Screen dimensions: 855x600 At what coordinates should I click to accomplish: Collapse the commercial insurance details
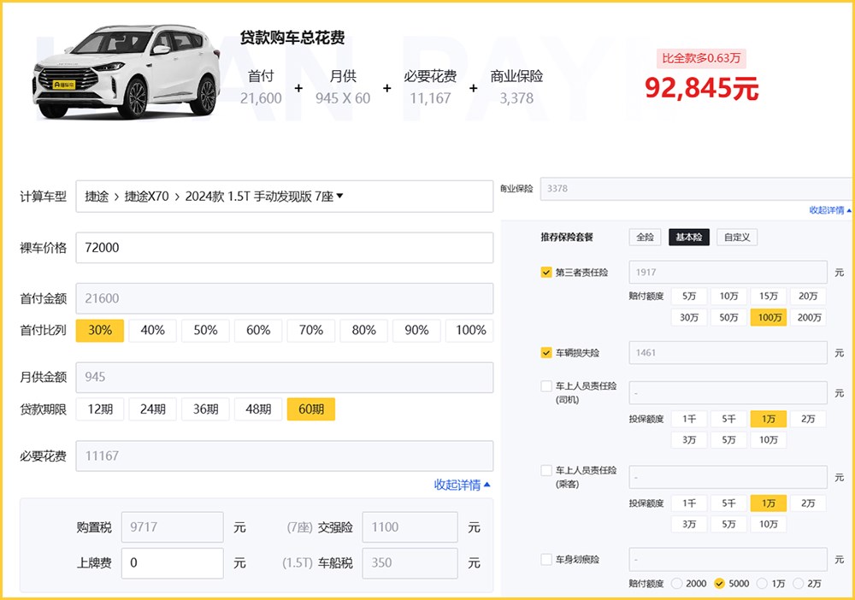830,210
